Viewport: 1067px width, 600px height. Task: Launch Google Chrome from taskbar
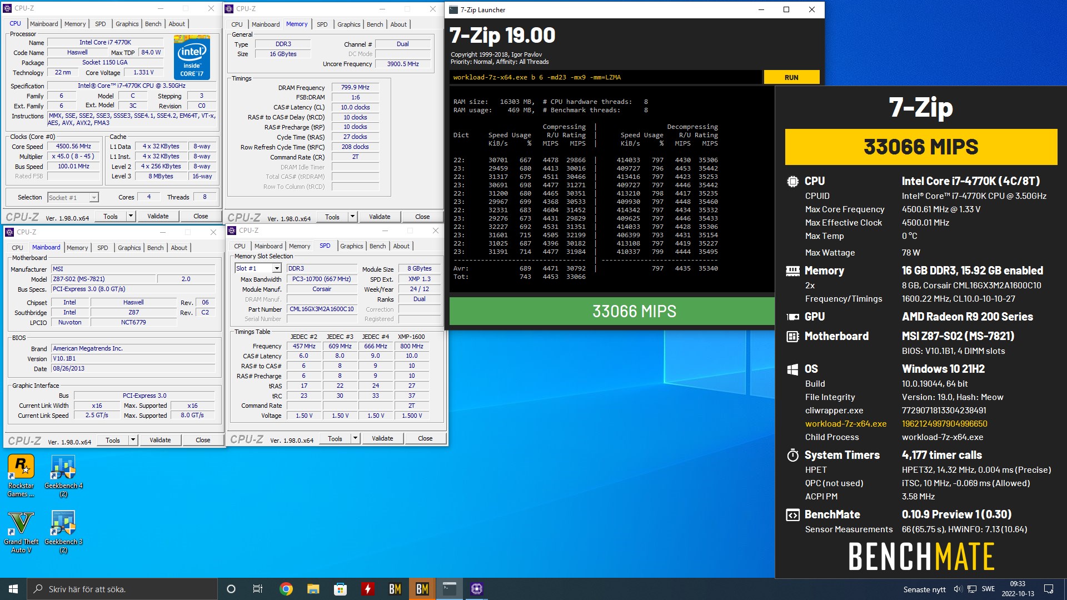click(286, 589)
